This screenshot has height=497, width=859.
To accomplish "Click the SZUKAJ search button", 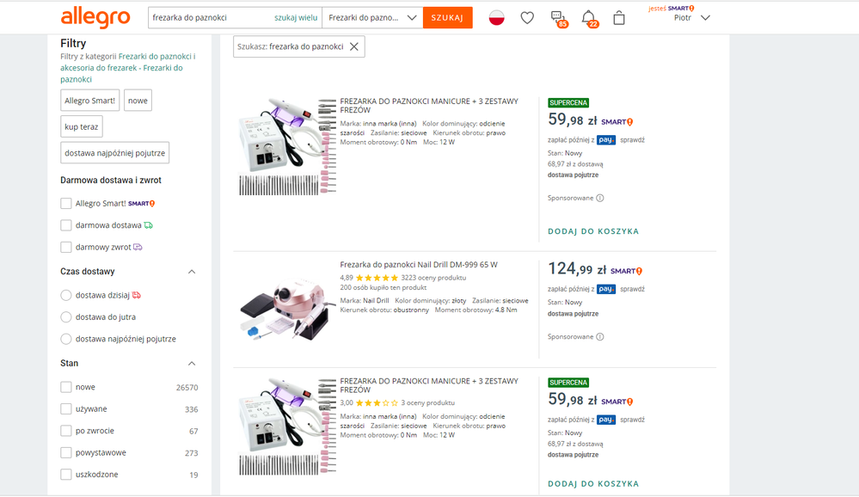I will pos(447,17).
